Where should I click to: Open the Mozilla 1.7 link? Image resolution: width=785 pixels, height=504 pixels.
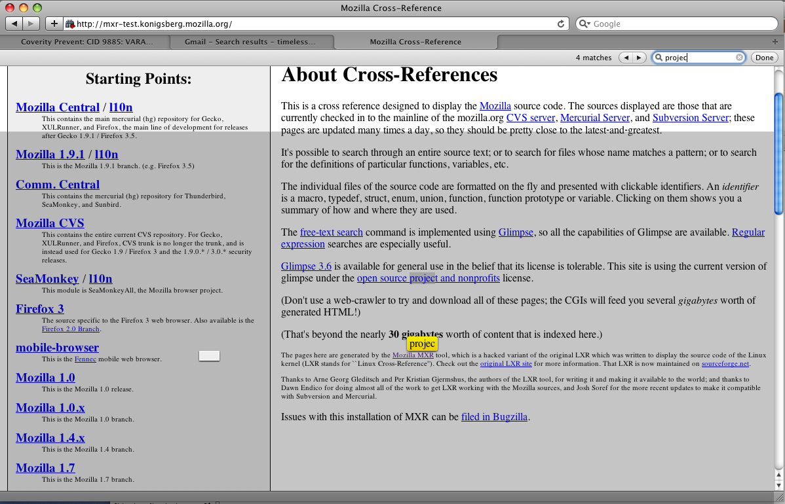coord(46,468)
